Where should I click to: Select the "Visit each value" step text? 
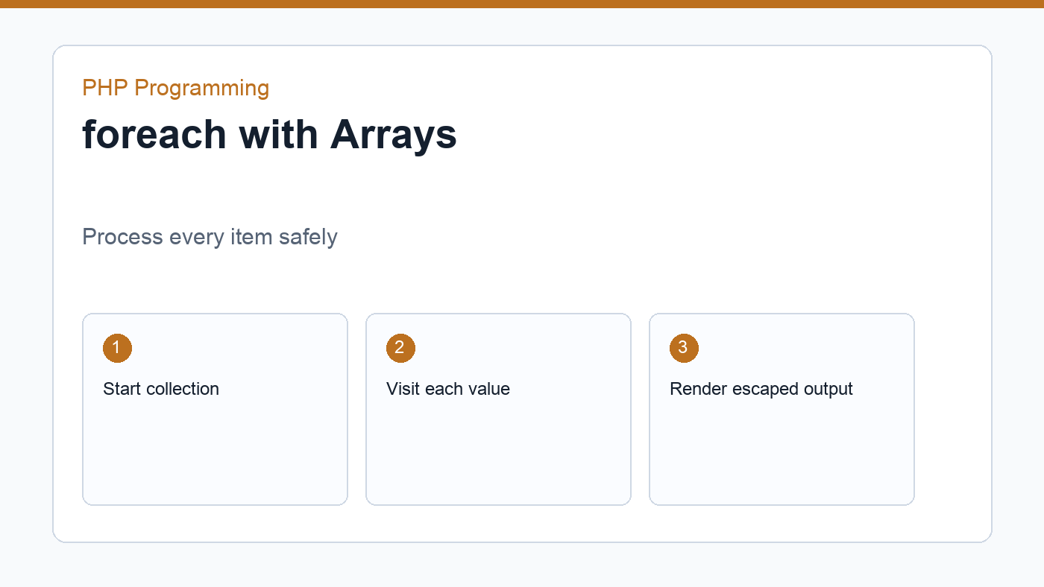[448, 389]
